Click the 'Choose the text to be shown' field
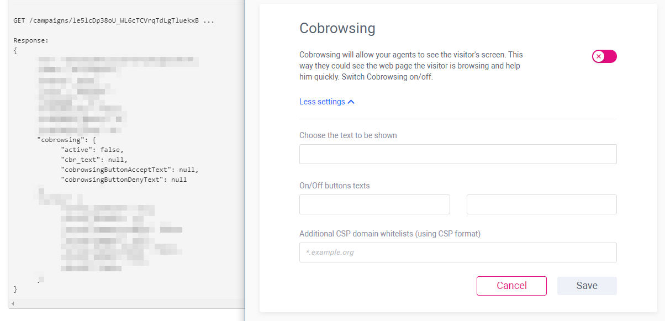Viewport: 665px width, 321px height. pyautogui.click(x=457, y=154)
